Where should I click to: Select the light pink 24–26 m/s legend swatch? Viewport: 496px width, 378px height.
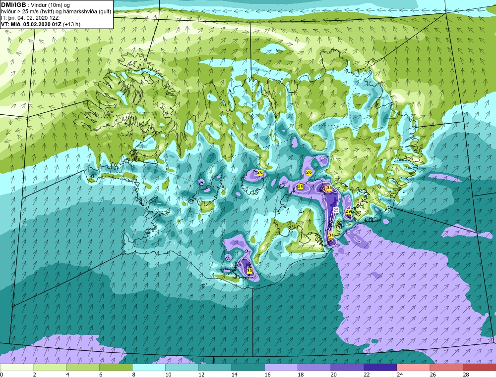click(x=413, y=368)
